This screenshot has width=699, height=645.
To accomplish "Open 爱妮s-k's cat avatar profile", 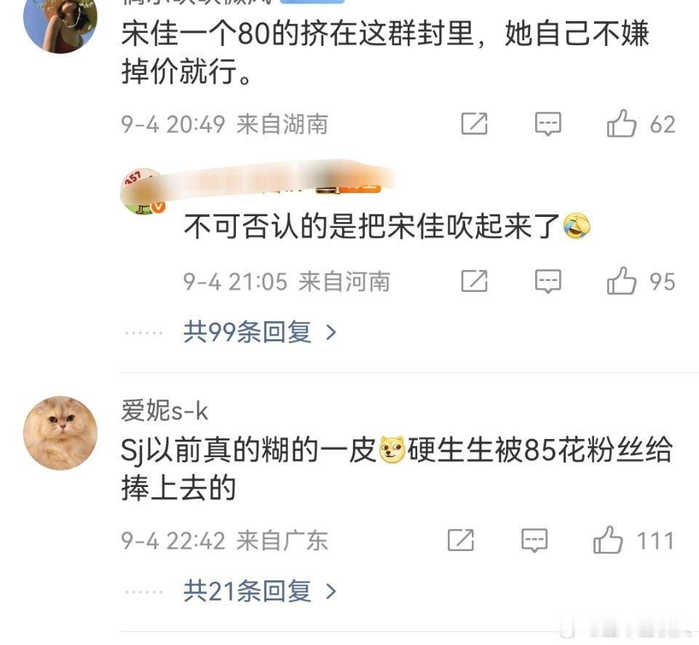I will (60, 433).
